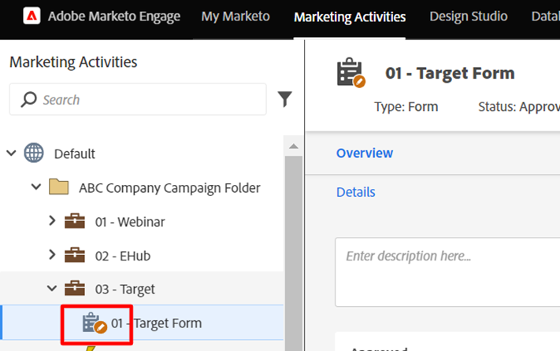
Task: Select ABC Company Campaign Folder label
Action: click(169, 188)
